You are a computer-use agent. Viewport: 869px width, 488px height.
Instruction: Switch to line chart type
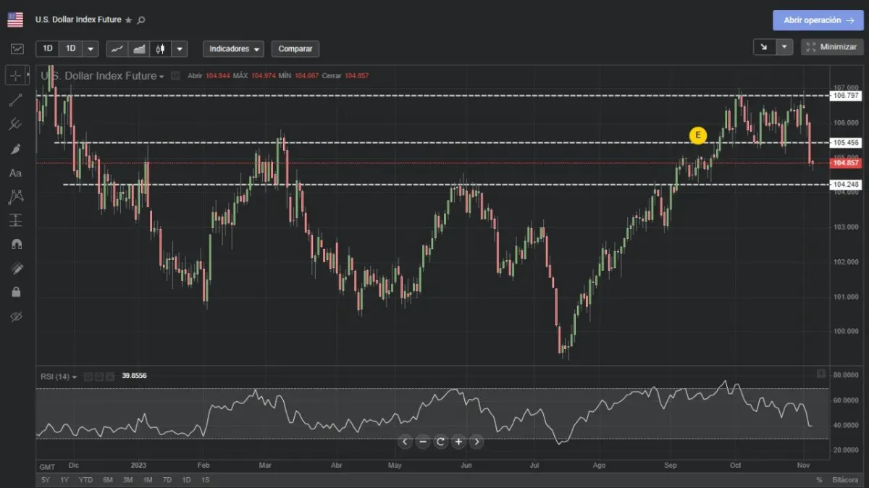(117, 49)
